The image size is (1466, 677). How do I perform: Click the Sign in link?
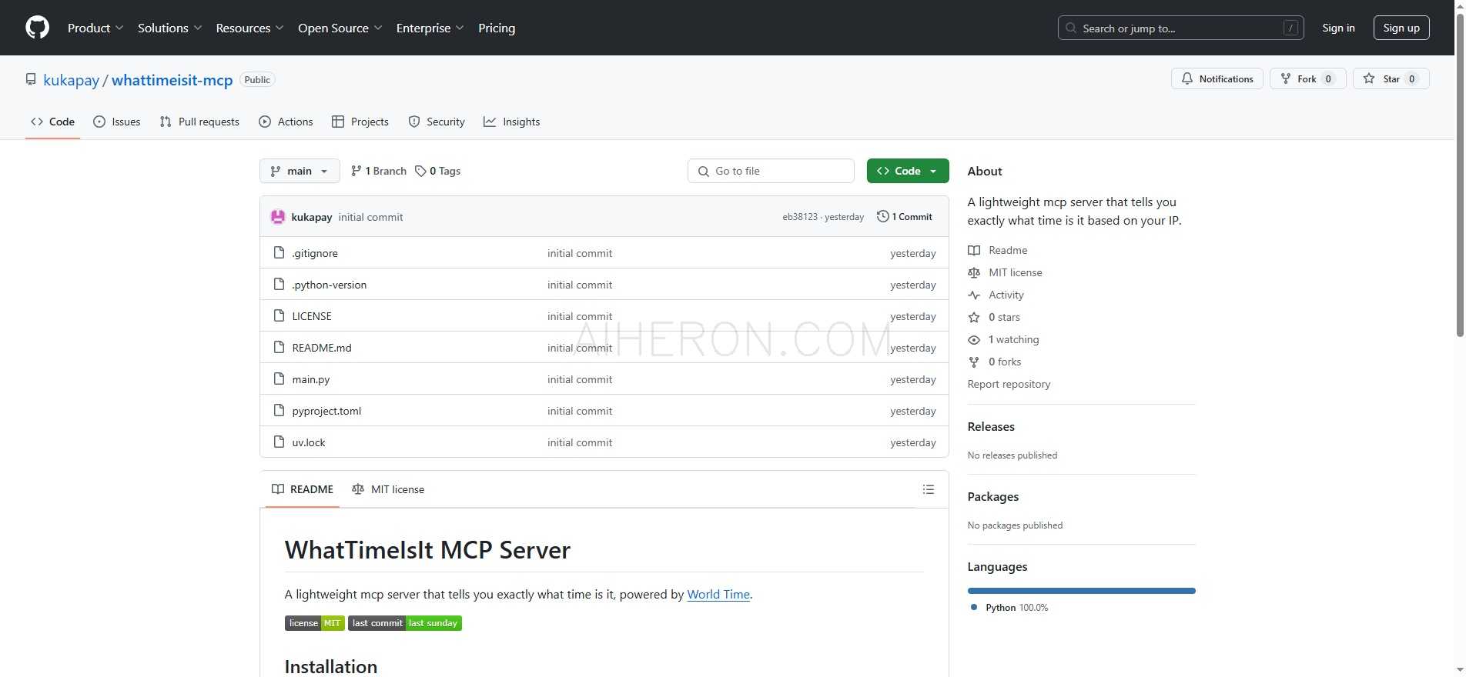1338,28
